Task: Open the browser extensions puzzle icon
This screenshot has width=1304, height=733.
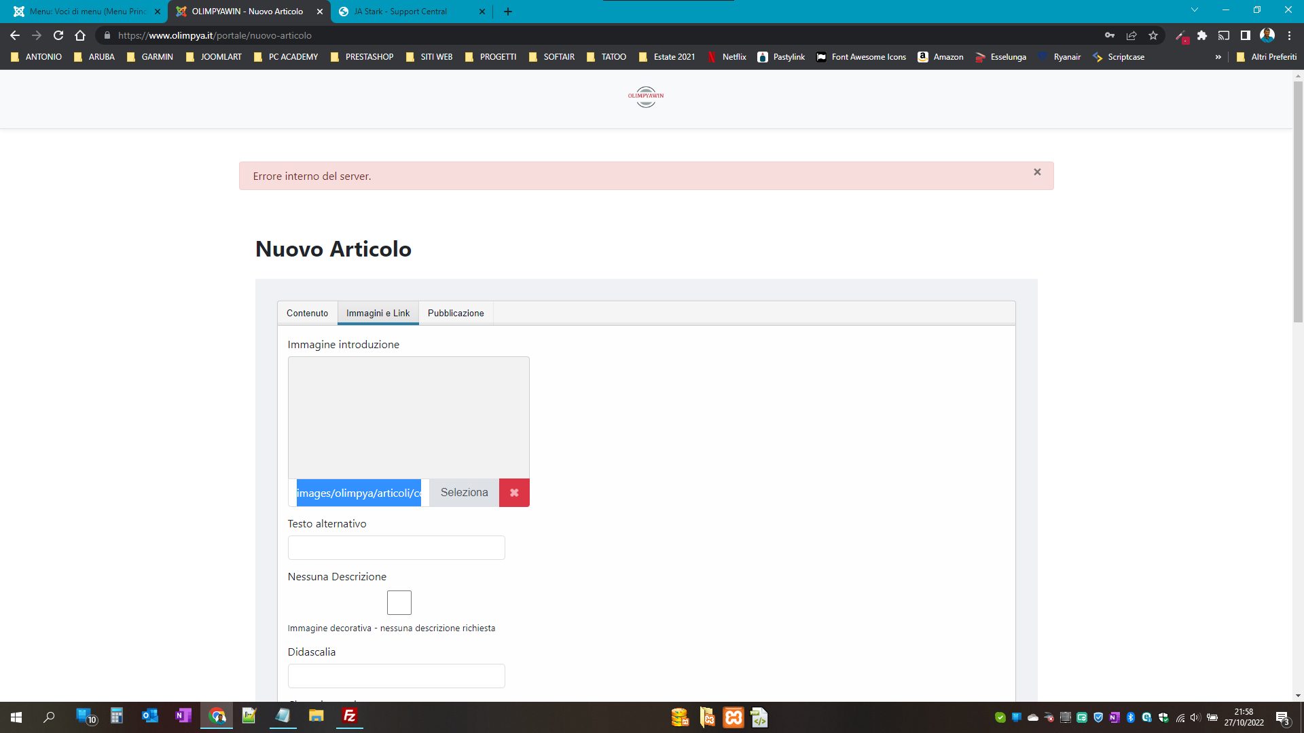Action: pyautogui.click(x=1202, y=35)
